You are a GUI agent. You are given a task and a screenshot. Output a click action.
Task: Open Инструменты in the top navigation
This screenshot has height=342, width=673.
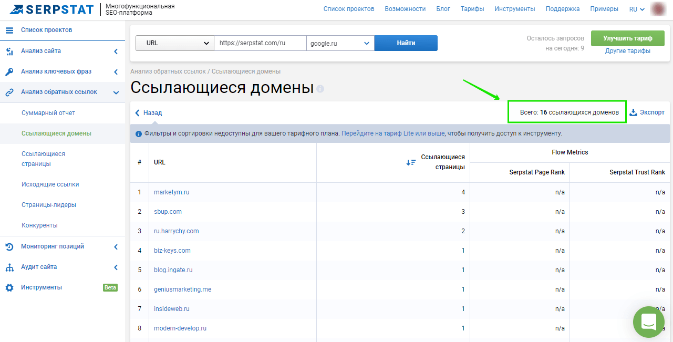(515, 9)
